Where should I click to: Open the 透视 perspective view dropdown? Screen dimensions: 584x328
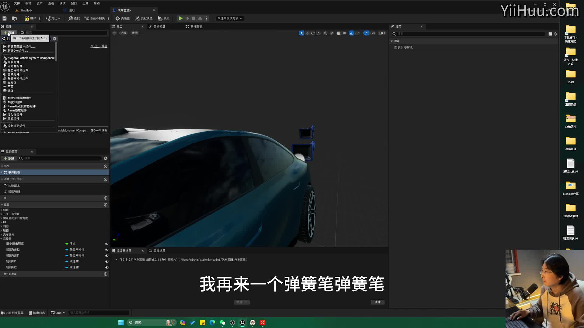coord(123,33)
